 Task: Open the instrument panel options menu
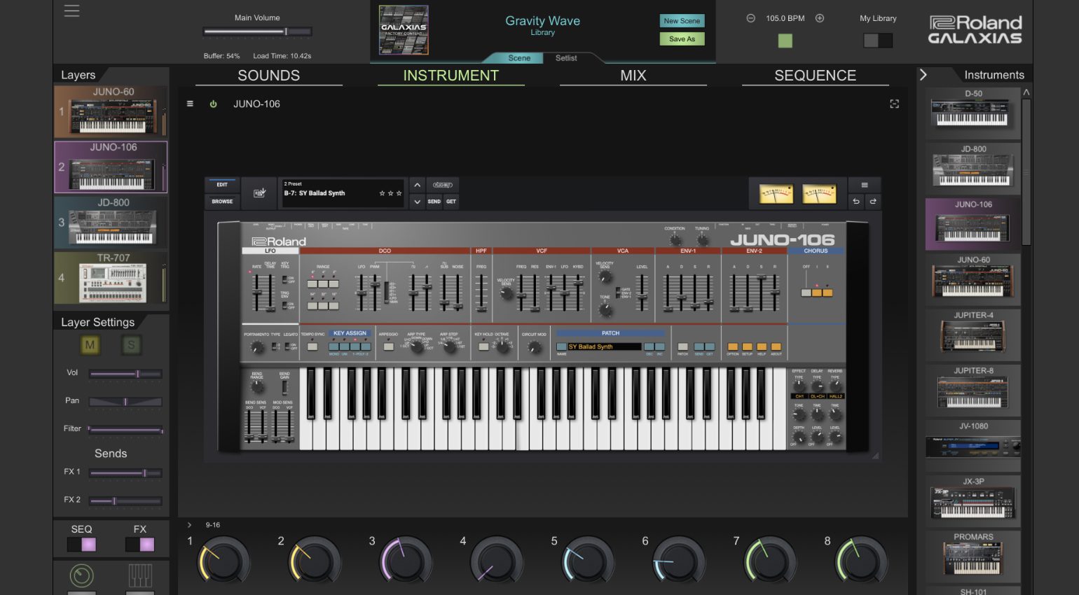coord(190,104)
